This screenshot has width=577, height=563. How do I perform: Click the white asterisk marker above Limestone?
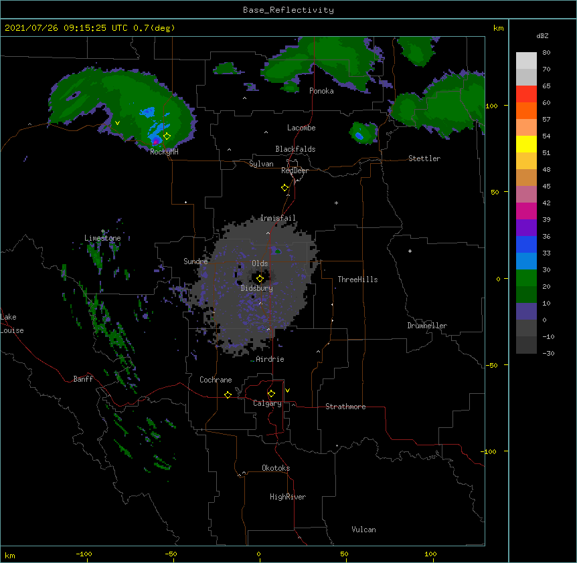[x=103, y=231]
